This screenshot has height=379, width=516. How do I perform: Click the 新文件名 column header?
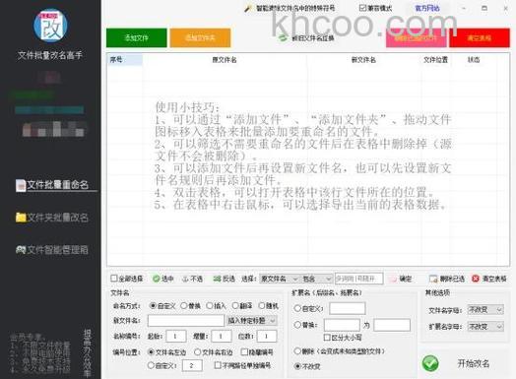[363, 59]
